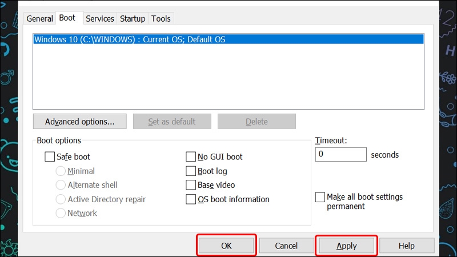Viewport: 457px width, 257px height.
Task: Focus the Timeout seconds input field
Action: [340, 154]
